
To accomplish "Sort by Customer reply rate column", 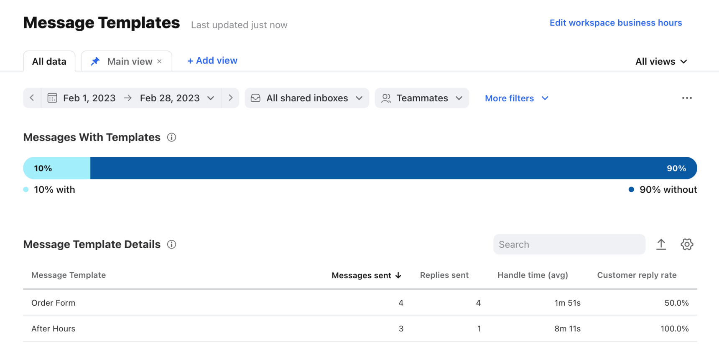I will pos(637,275).
